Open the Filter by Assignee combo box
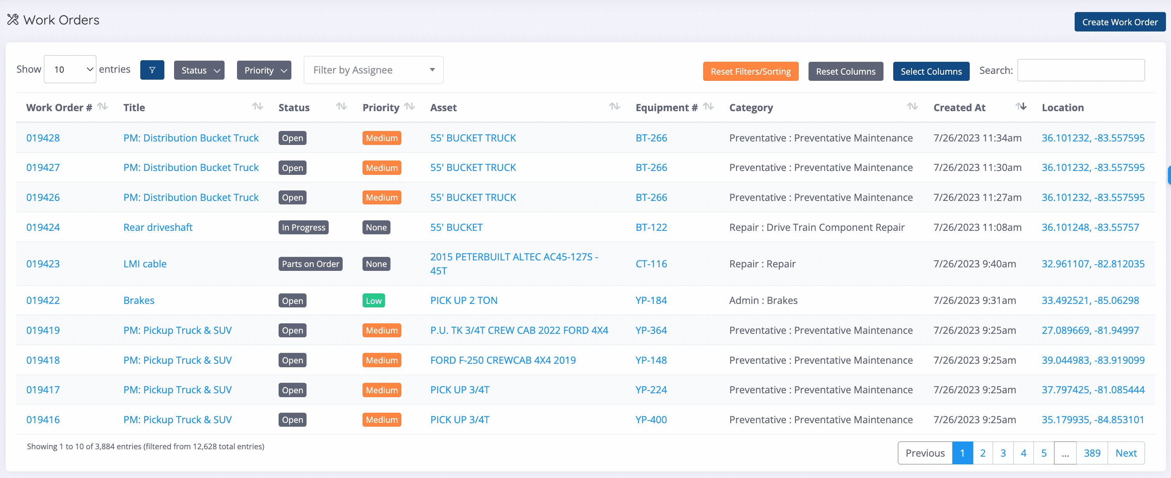 coord(374,70)
